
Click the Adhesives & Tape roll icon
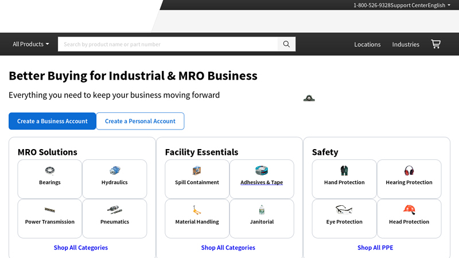(x=262, y=170)
